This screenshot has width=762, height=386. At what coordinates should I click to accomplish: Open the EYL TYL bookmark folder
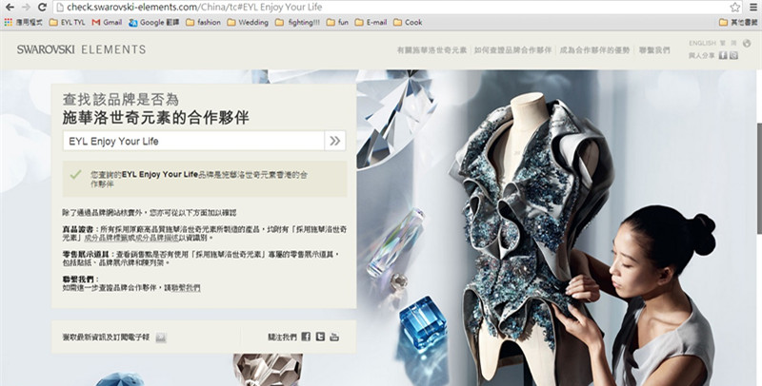[67, 22]
